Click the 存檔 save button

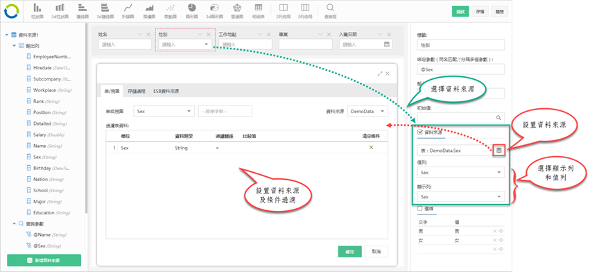[x=480, y=12]
